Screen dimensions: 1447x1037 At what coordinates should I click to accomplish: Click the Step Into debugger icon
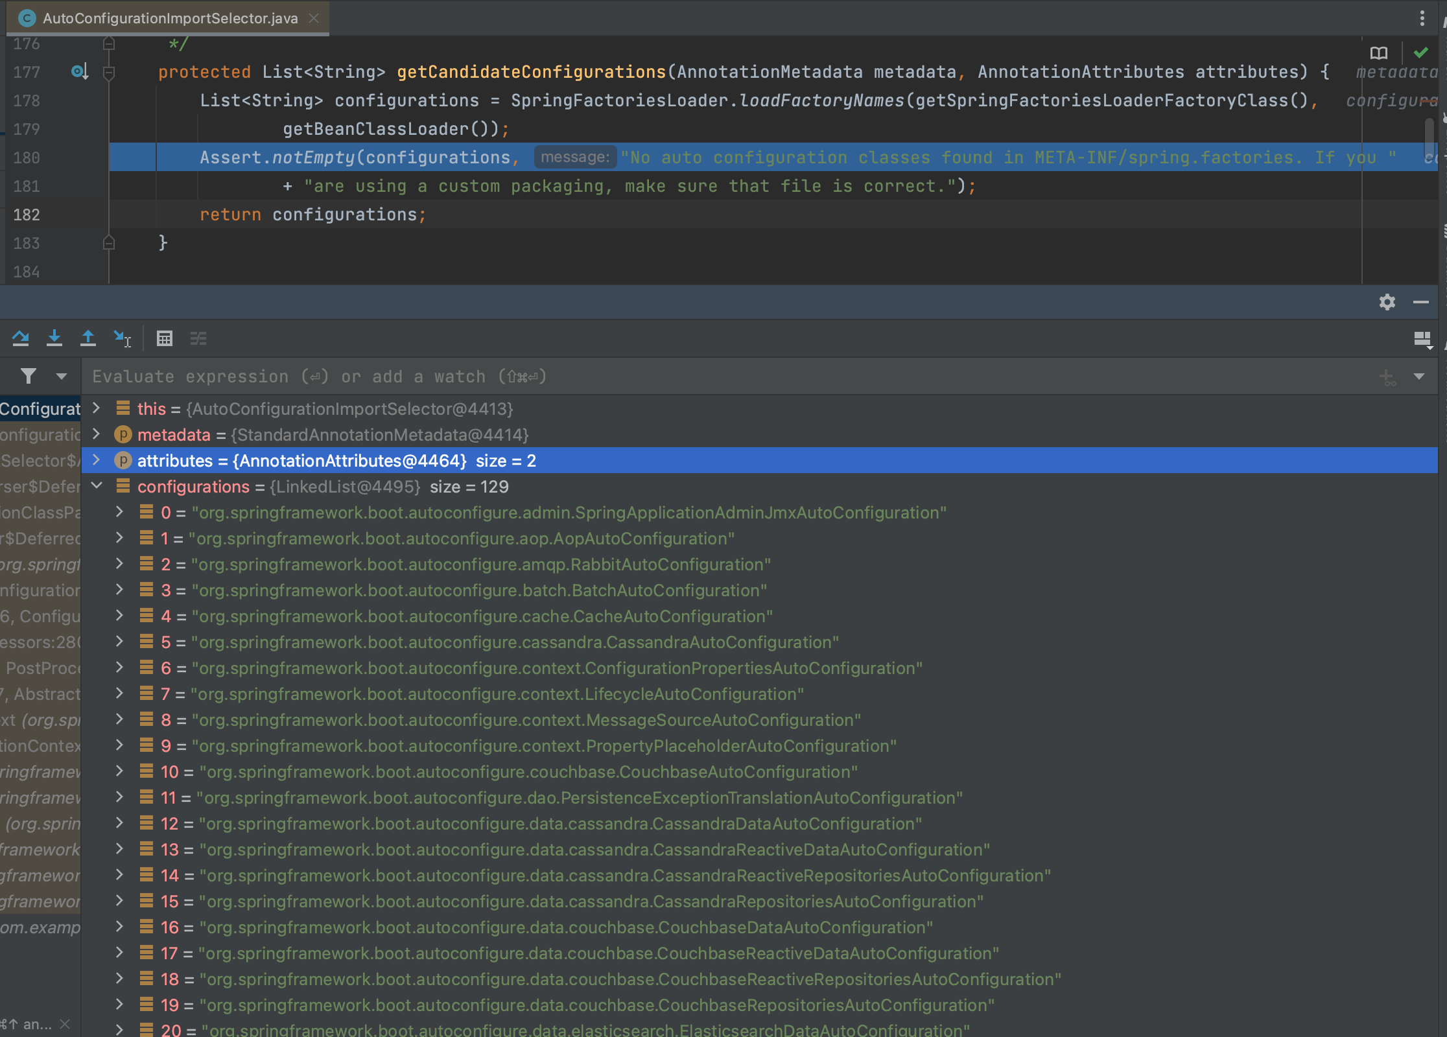coord(54,338)
